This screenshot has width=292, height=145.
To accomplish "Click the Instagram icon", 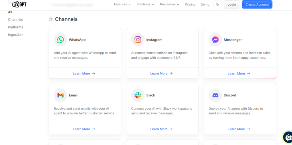I will (x=138, y=40).
